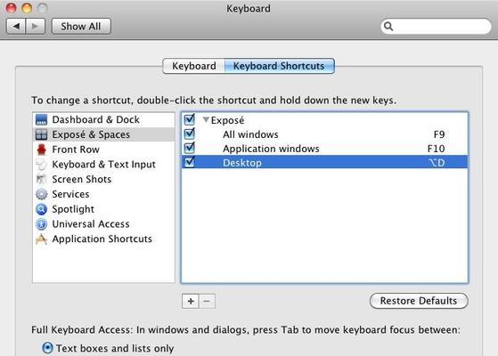This screenshot has width=498, height=356.
Task: Open the Keyboard & Text Input category icon
Action: pyautogui.click(x=41, y=165)
